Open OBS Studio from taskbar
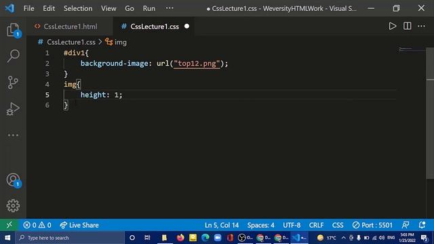434x244 pixels. coord(245,238)
